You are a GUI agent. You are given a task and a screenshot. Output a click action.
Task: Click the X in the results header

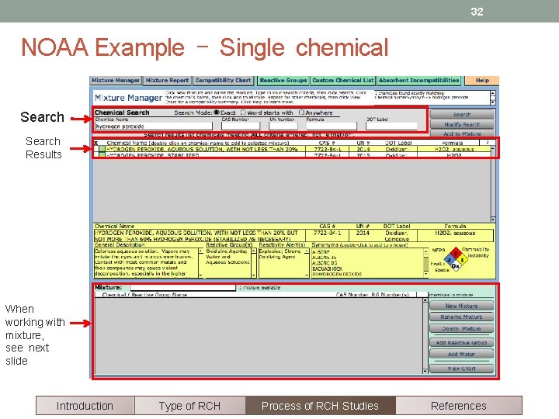pyautogui.click(x=96, y=143)
